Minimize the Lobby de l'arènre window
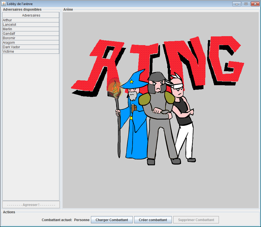The height and width of the screenshot is (227, 261). [x=237, y=4]
